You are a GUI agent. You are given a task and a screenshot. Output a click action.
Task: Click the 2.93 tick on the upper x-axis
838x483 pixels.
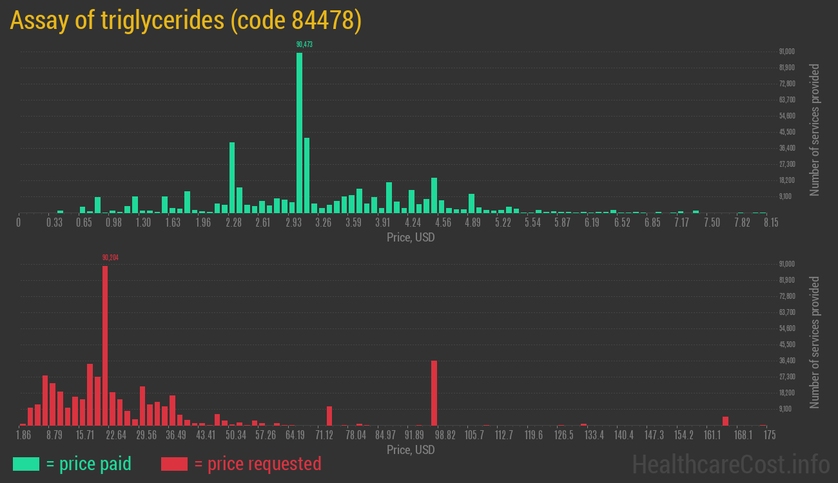pyautogui.click(x=293, y=223)
